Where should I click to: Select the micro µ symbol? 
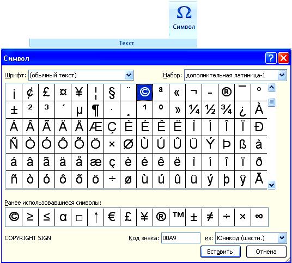[x=79, y=110]
